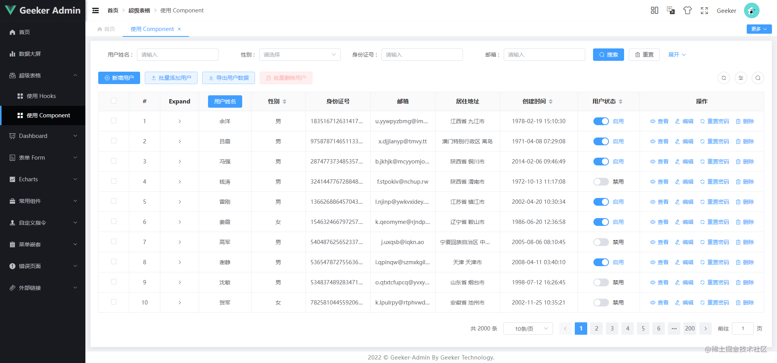Disable 启用 status for user 余洋

tap(601, 121)
